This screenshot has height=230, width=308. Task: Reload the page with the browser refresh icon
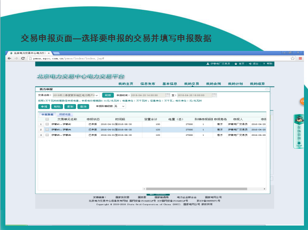click(x=23, y=58)
